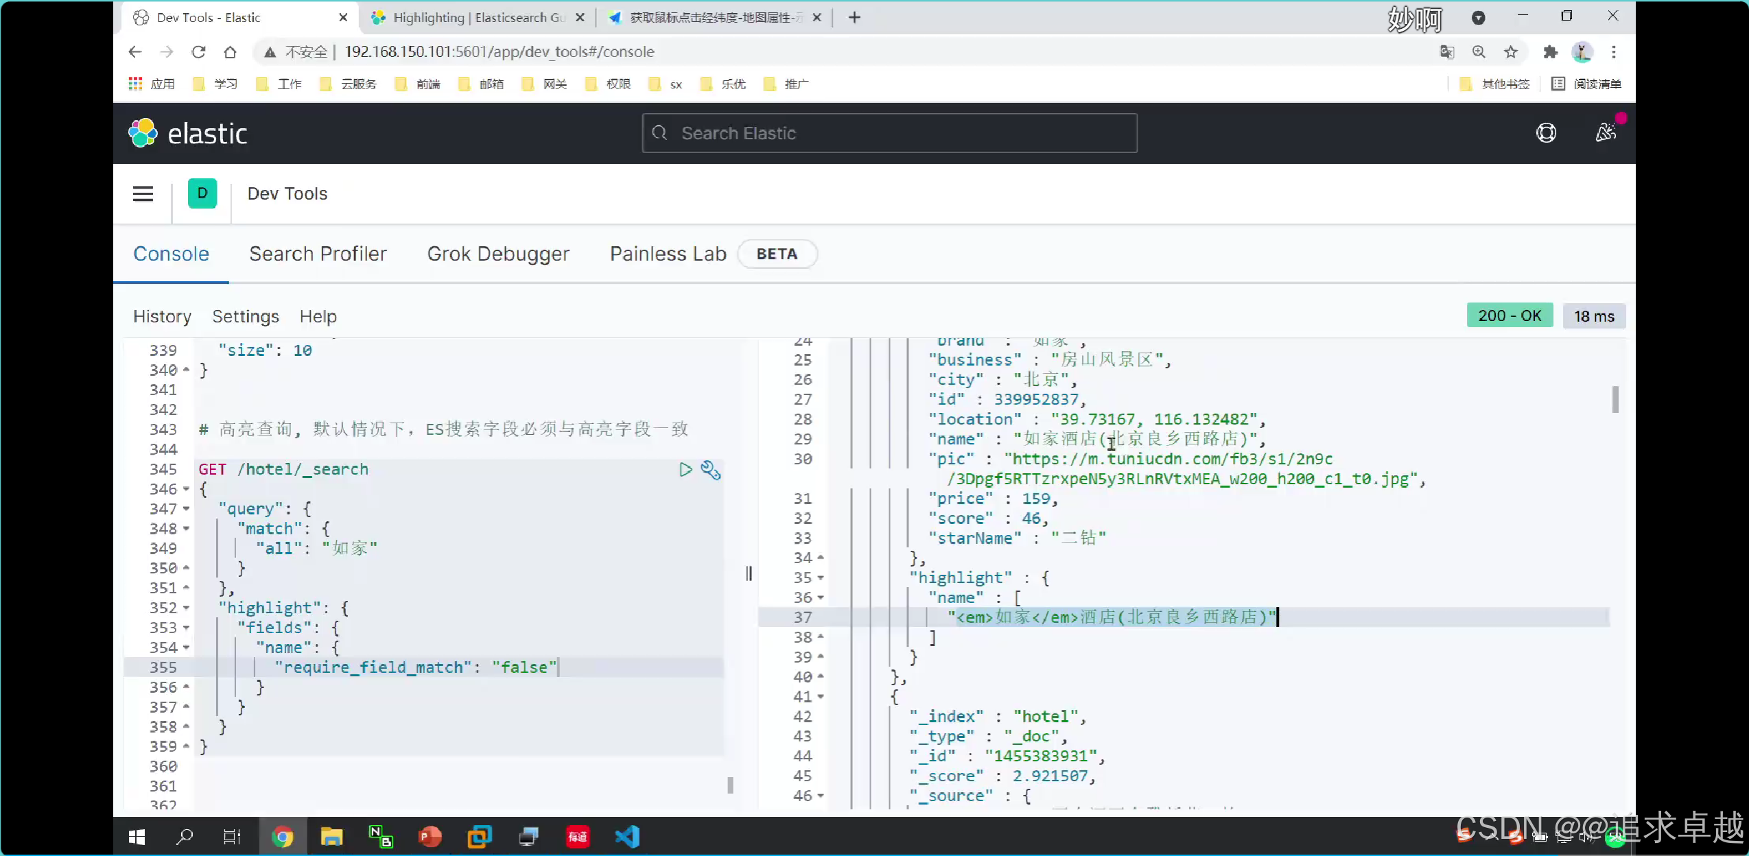Open the console Settings link
Image resolution: width=1749 pixels, height=856 pixels.
pyautogui.click(x=246, y=316)
